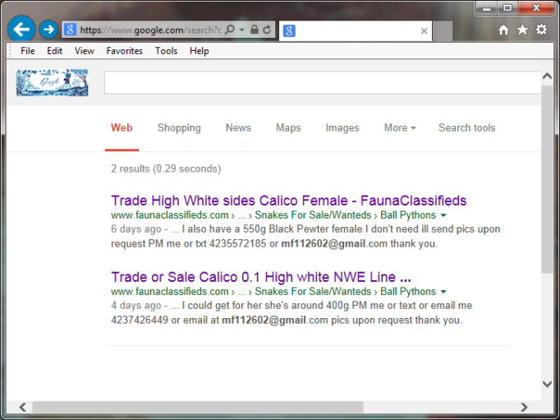This screenshot has height=420, width=560.
Task: Click the security lock icon in address bar
Action: pos(255,30)
